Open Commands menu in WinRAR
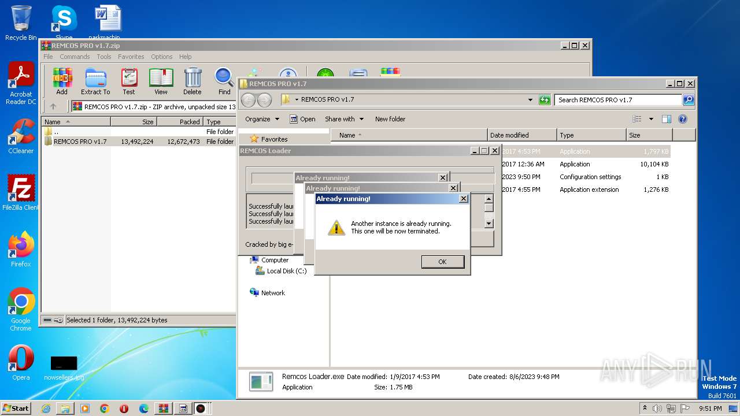The width and height of the screenshot is (740, 416). pyautogui.click(x=75, y=57)
